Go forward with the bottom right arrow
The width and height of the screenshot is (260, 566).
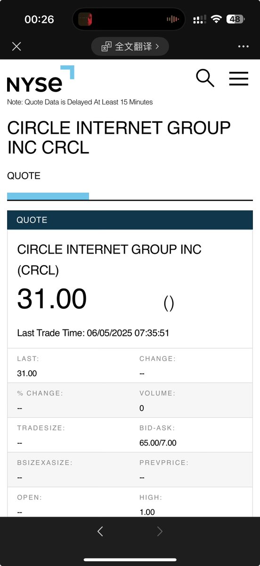160,531
